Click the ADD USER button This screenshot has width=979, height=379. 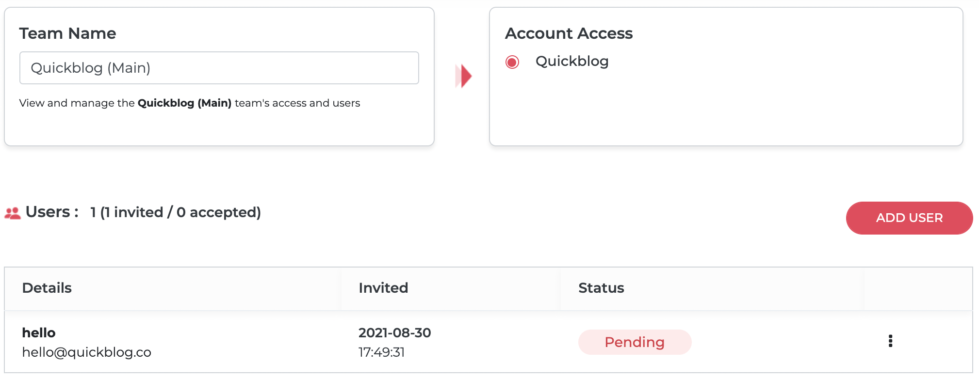pos(909,218)
